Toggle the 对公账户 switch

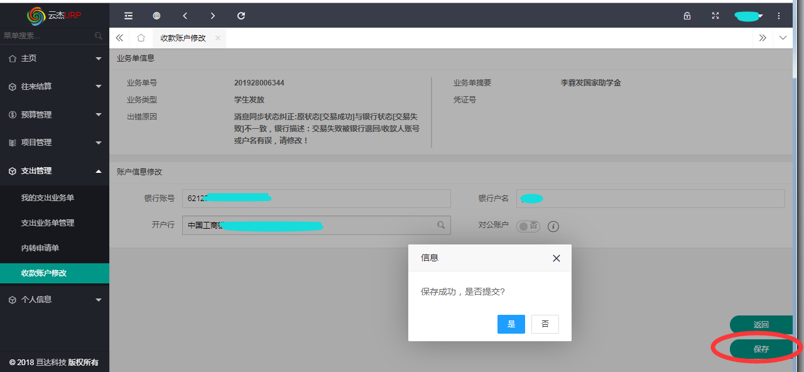click(528, 226)
